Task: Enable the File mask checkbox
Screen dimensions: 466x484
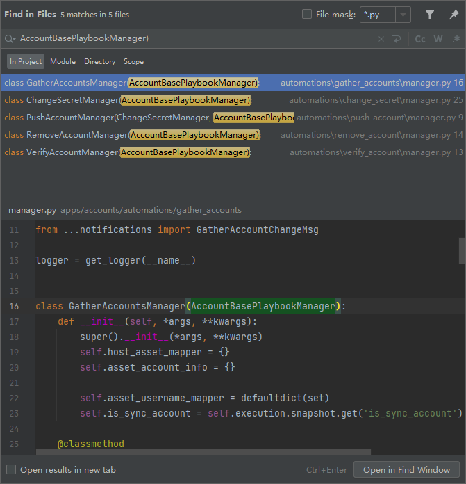Action: (x=307, y=15)
